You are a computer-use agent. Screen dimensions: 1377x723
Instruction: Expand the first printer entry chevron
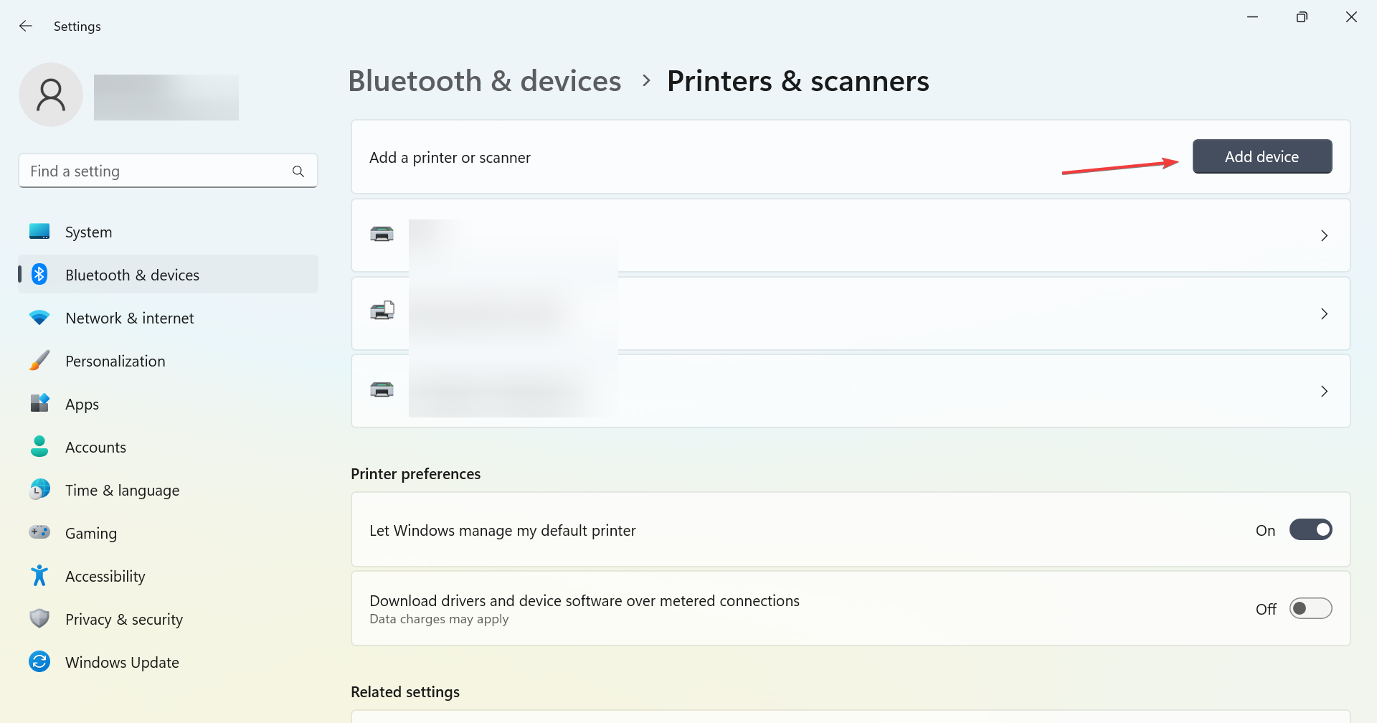tap(1324, 236)
